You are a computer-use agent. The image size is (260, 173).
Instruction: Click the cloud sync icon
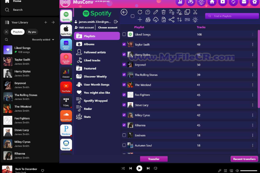tap(156, 20)
